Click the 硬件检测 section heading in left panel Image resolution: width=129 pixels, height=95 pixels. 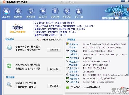click(10, 77)
